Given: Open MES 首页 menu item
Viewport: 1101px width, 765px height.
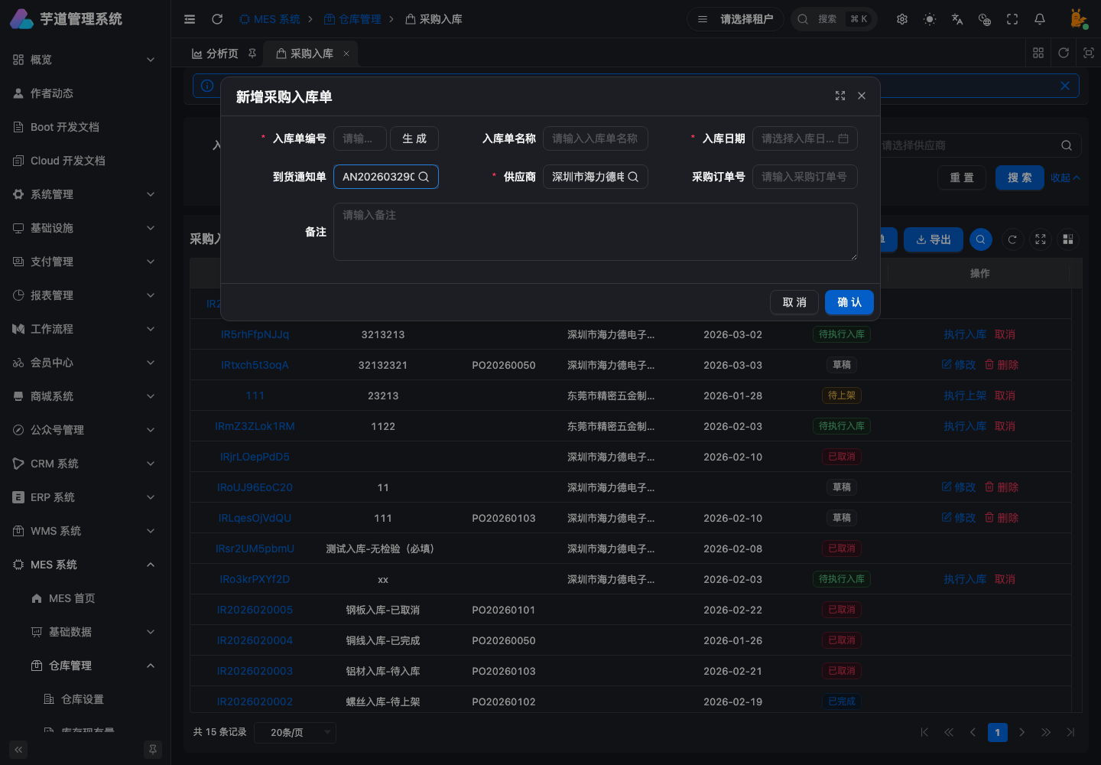Looking at the screenshot, I should [85, 598].
